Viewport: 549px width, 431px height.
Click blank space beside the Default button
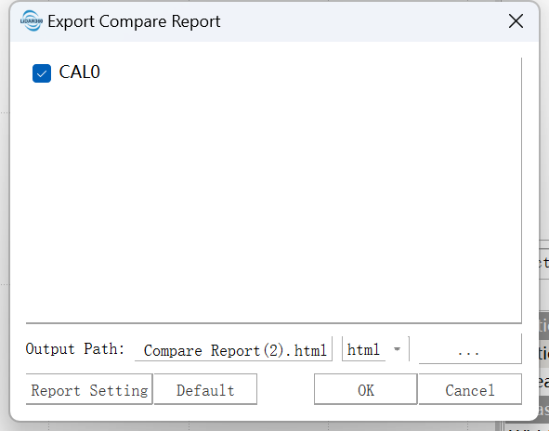coord(285,389)
